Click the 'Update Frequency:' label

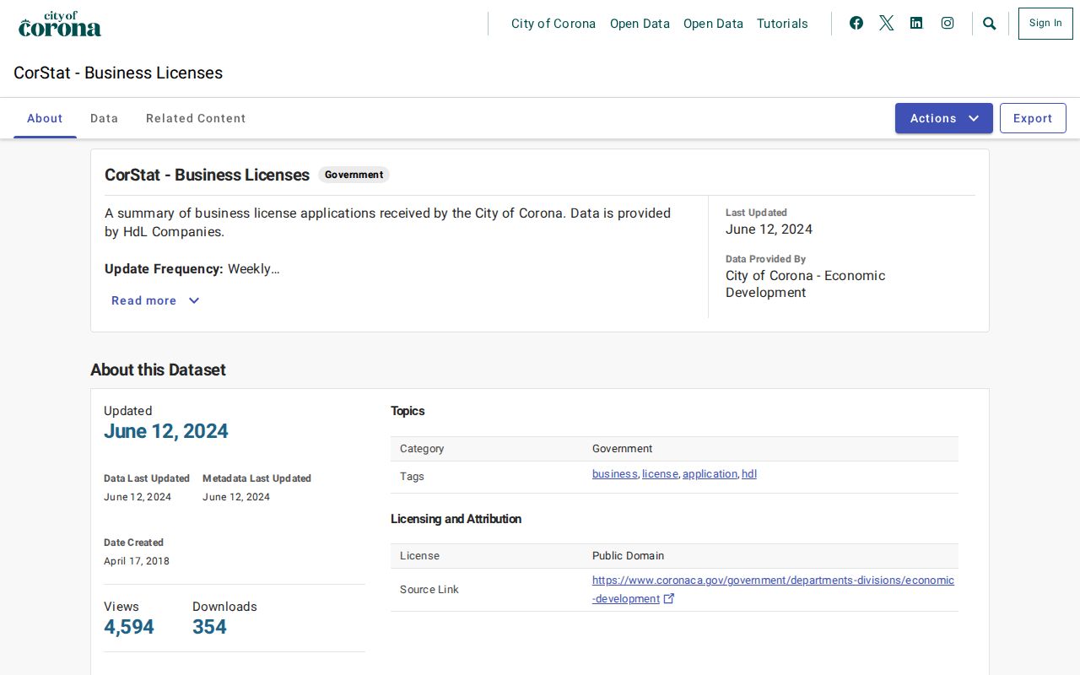tap(164, 269)
